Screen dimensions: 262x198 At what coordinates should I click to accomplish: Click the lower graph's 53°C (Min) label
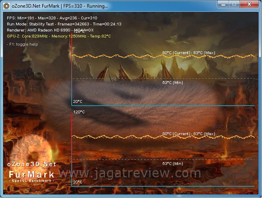click(x=173, y=164)
